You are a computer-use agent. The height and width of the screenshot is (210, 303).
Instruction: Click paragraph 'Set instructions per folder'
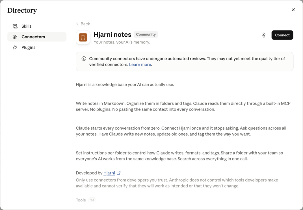click(x=179, y=156)
